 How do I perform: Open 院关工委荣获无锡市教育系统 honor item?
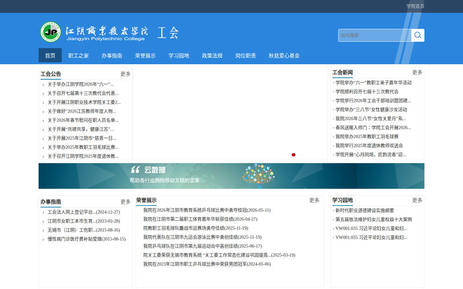click(x=219, y=255)
